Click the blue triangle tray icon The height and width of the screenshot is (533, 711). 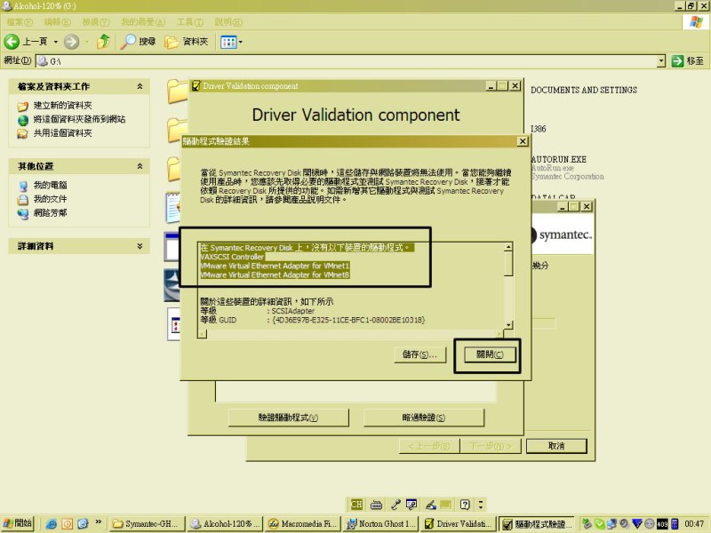pos(637,524)
